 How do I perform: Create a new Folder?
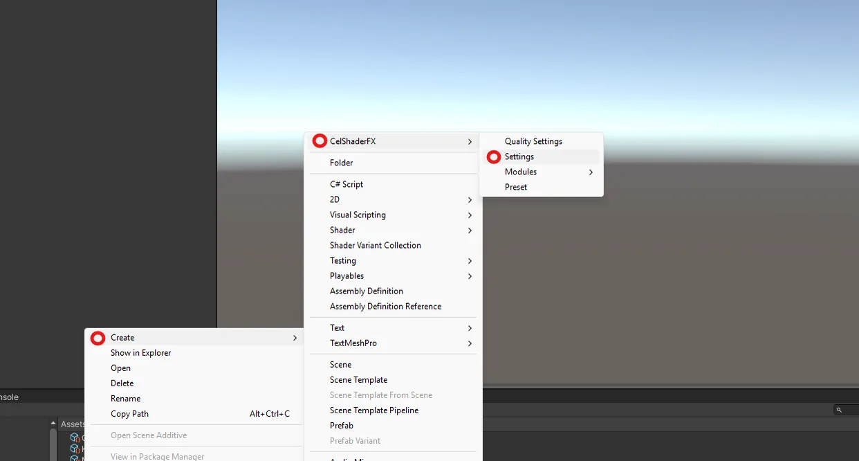[x=392, y=163]
